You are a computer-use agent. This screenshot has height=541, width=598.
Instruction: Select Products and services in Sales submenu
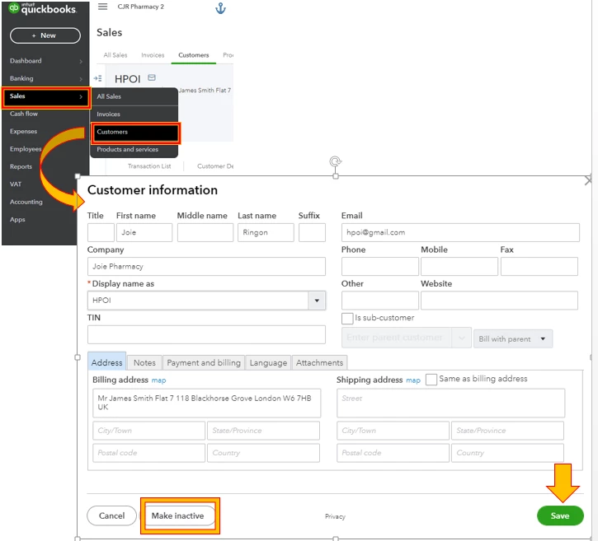127,149
